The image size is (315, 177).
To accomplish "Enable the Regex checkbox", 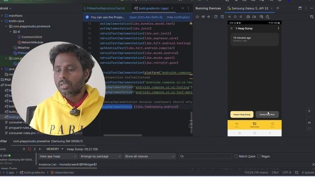I will [259, 156].
